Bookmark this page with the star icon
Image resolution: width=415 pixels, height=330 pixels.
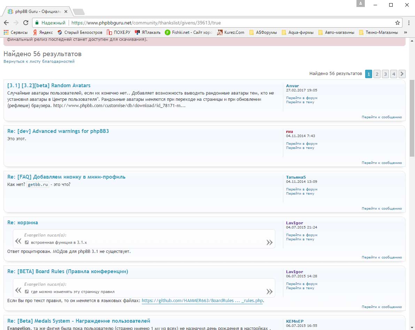[397, 23]
